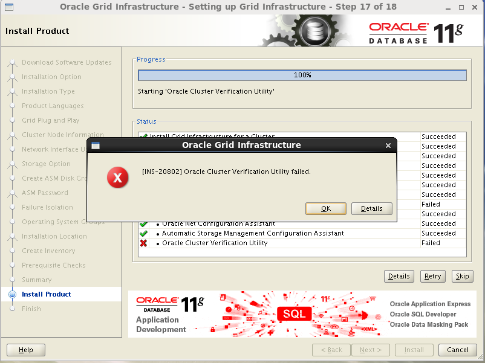
Task: Select the Automatic Storage Management Configuration Assistant row
Action: click(x=302, y=233)
